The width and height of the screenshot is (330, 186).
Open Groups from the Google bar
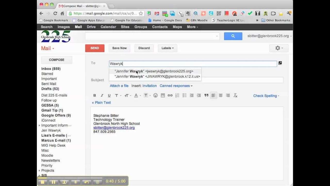(x=141, y=27)
